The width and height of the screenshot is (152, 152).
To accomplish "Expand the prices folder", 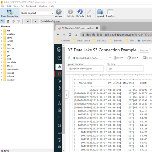I will [2, 66].
